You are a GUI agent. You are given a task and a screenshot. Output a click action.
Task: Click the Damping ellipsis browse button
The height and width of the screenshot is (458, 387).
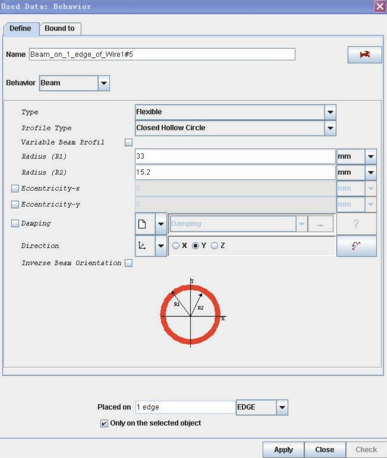(x=320, y=224)
